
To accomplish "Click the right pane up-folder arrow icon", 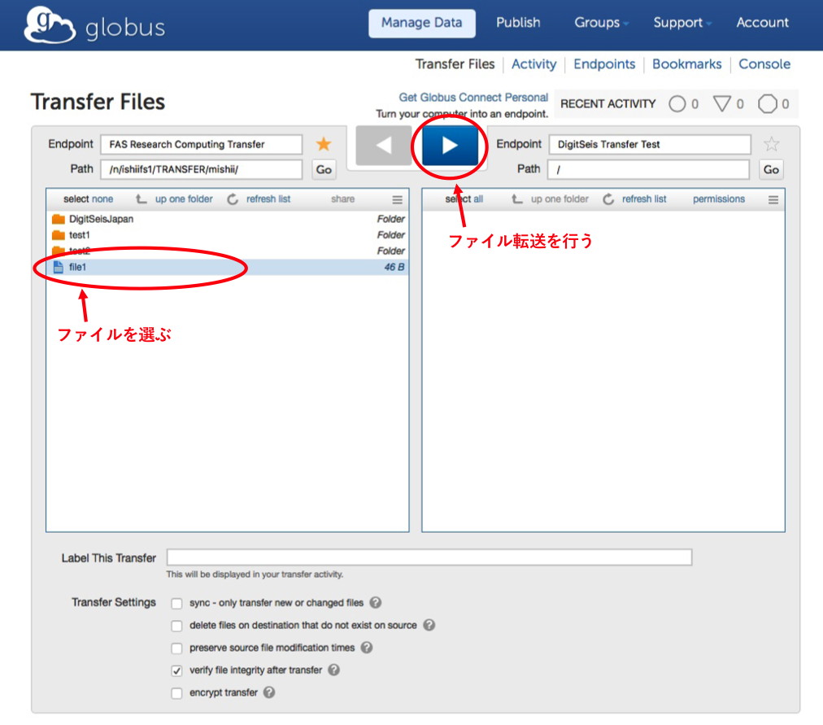I will pyautogui.click(x=517, y=199).
